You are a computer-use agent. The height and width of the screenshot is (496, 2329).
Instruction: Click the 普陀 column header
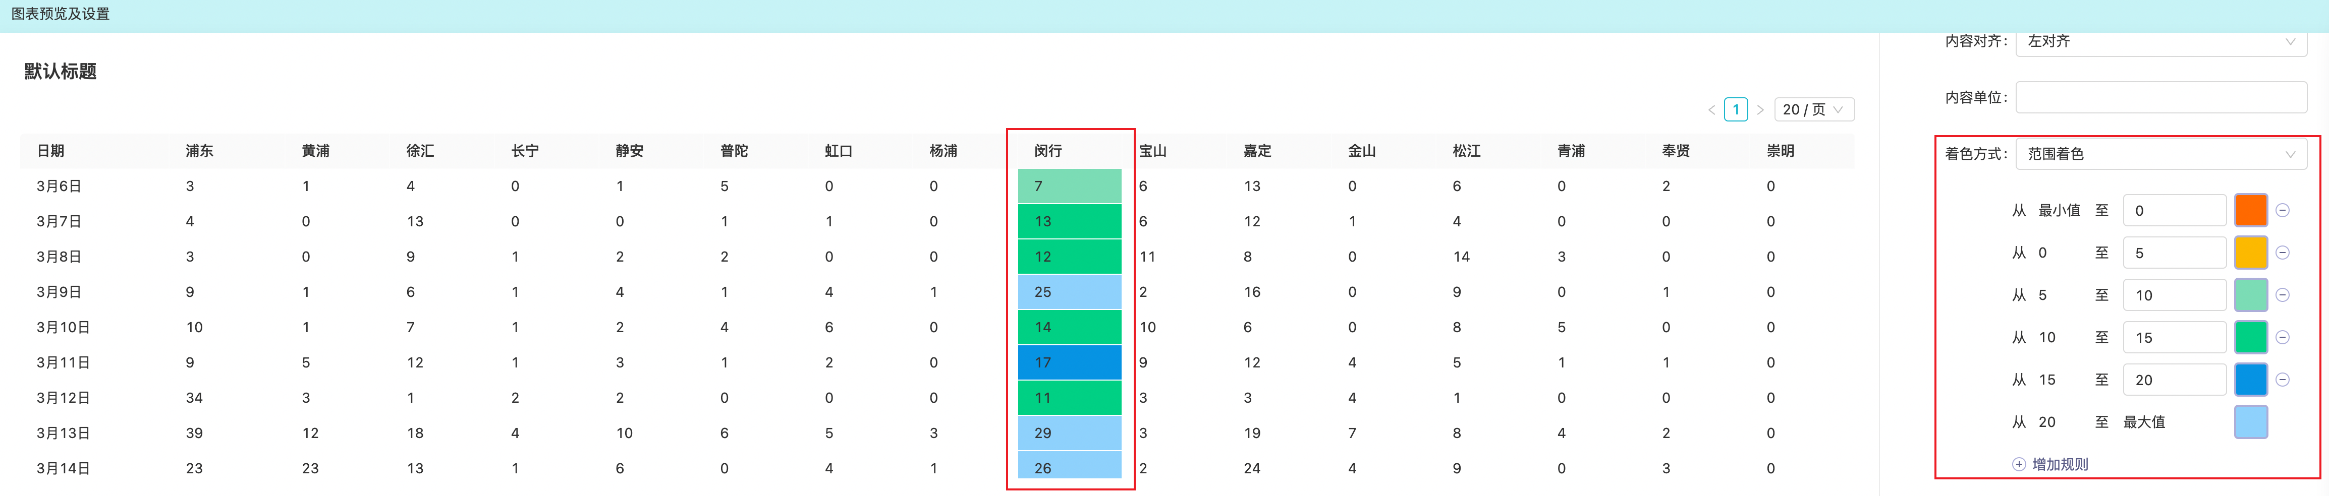coord(734,151)
